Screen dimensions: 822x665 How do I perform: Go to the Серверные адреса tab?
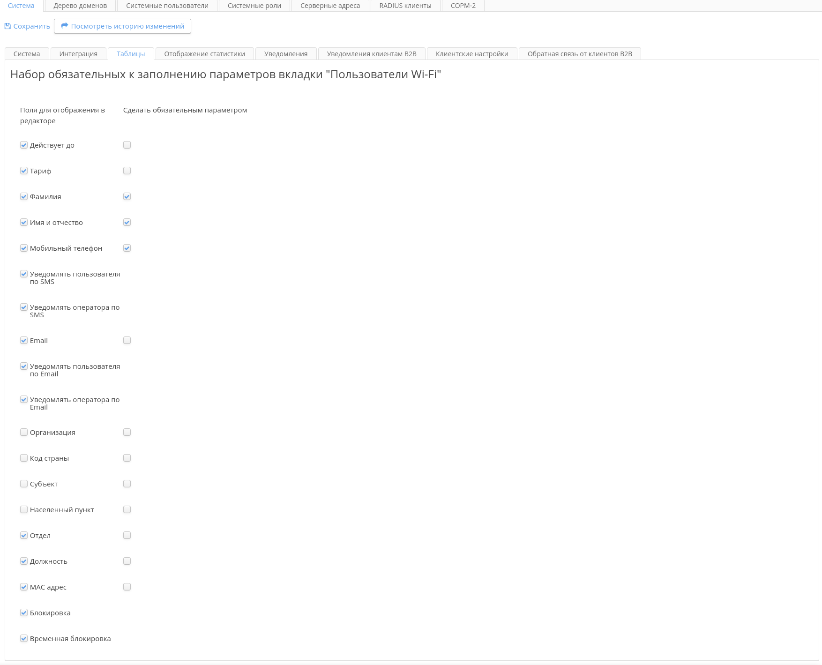click(x=330, y=6)
